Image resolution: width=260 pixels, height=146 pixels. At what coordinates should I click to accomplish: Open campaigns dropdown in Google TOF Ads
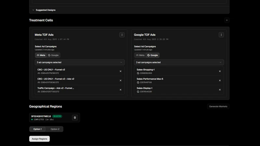coord(179,62)
